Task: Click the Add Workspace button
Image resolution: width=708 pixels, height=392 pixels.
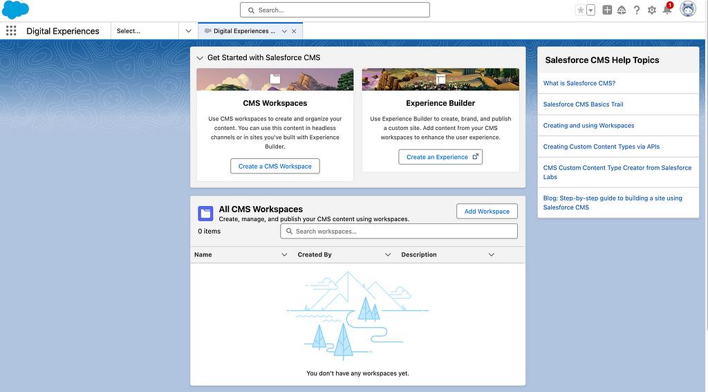Action: [x=487, y=212]
